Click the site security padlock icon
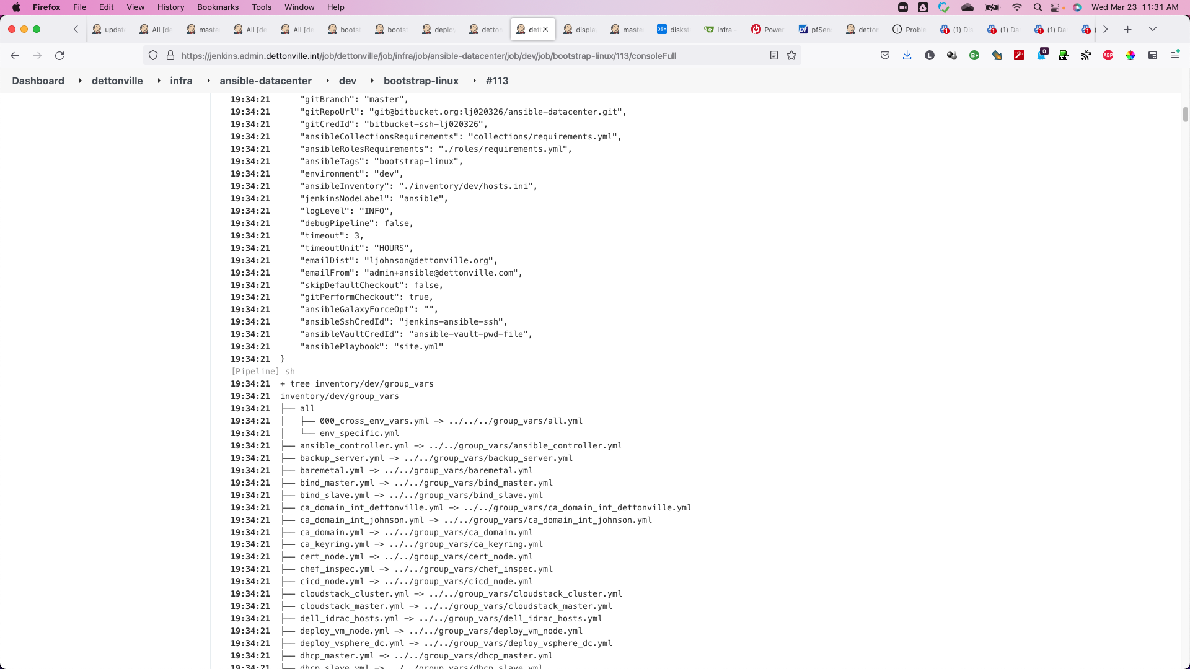 170,56
